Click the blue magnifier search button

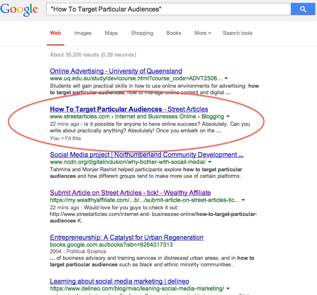303,9
